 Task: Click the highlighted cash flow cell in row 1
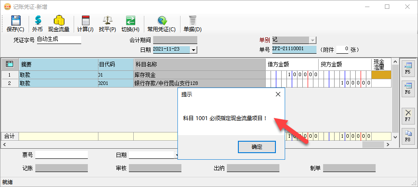click(381, 75)
